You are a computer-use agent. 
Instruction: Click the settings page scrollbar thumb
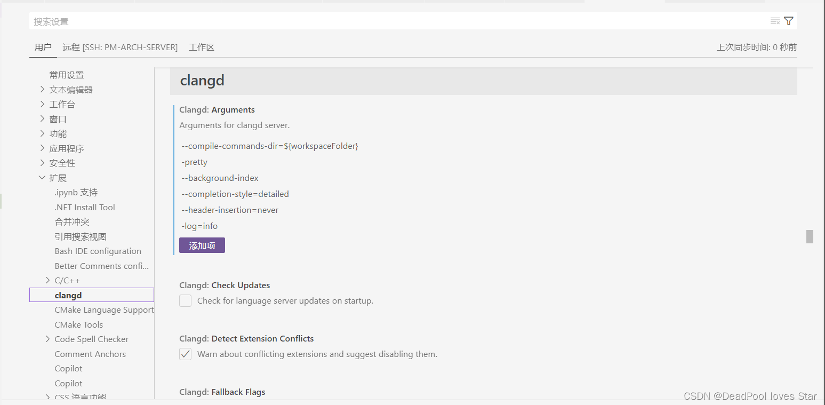click(x=810, y=236)
